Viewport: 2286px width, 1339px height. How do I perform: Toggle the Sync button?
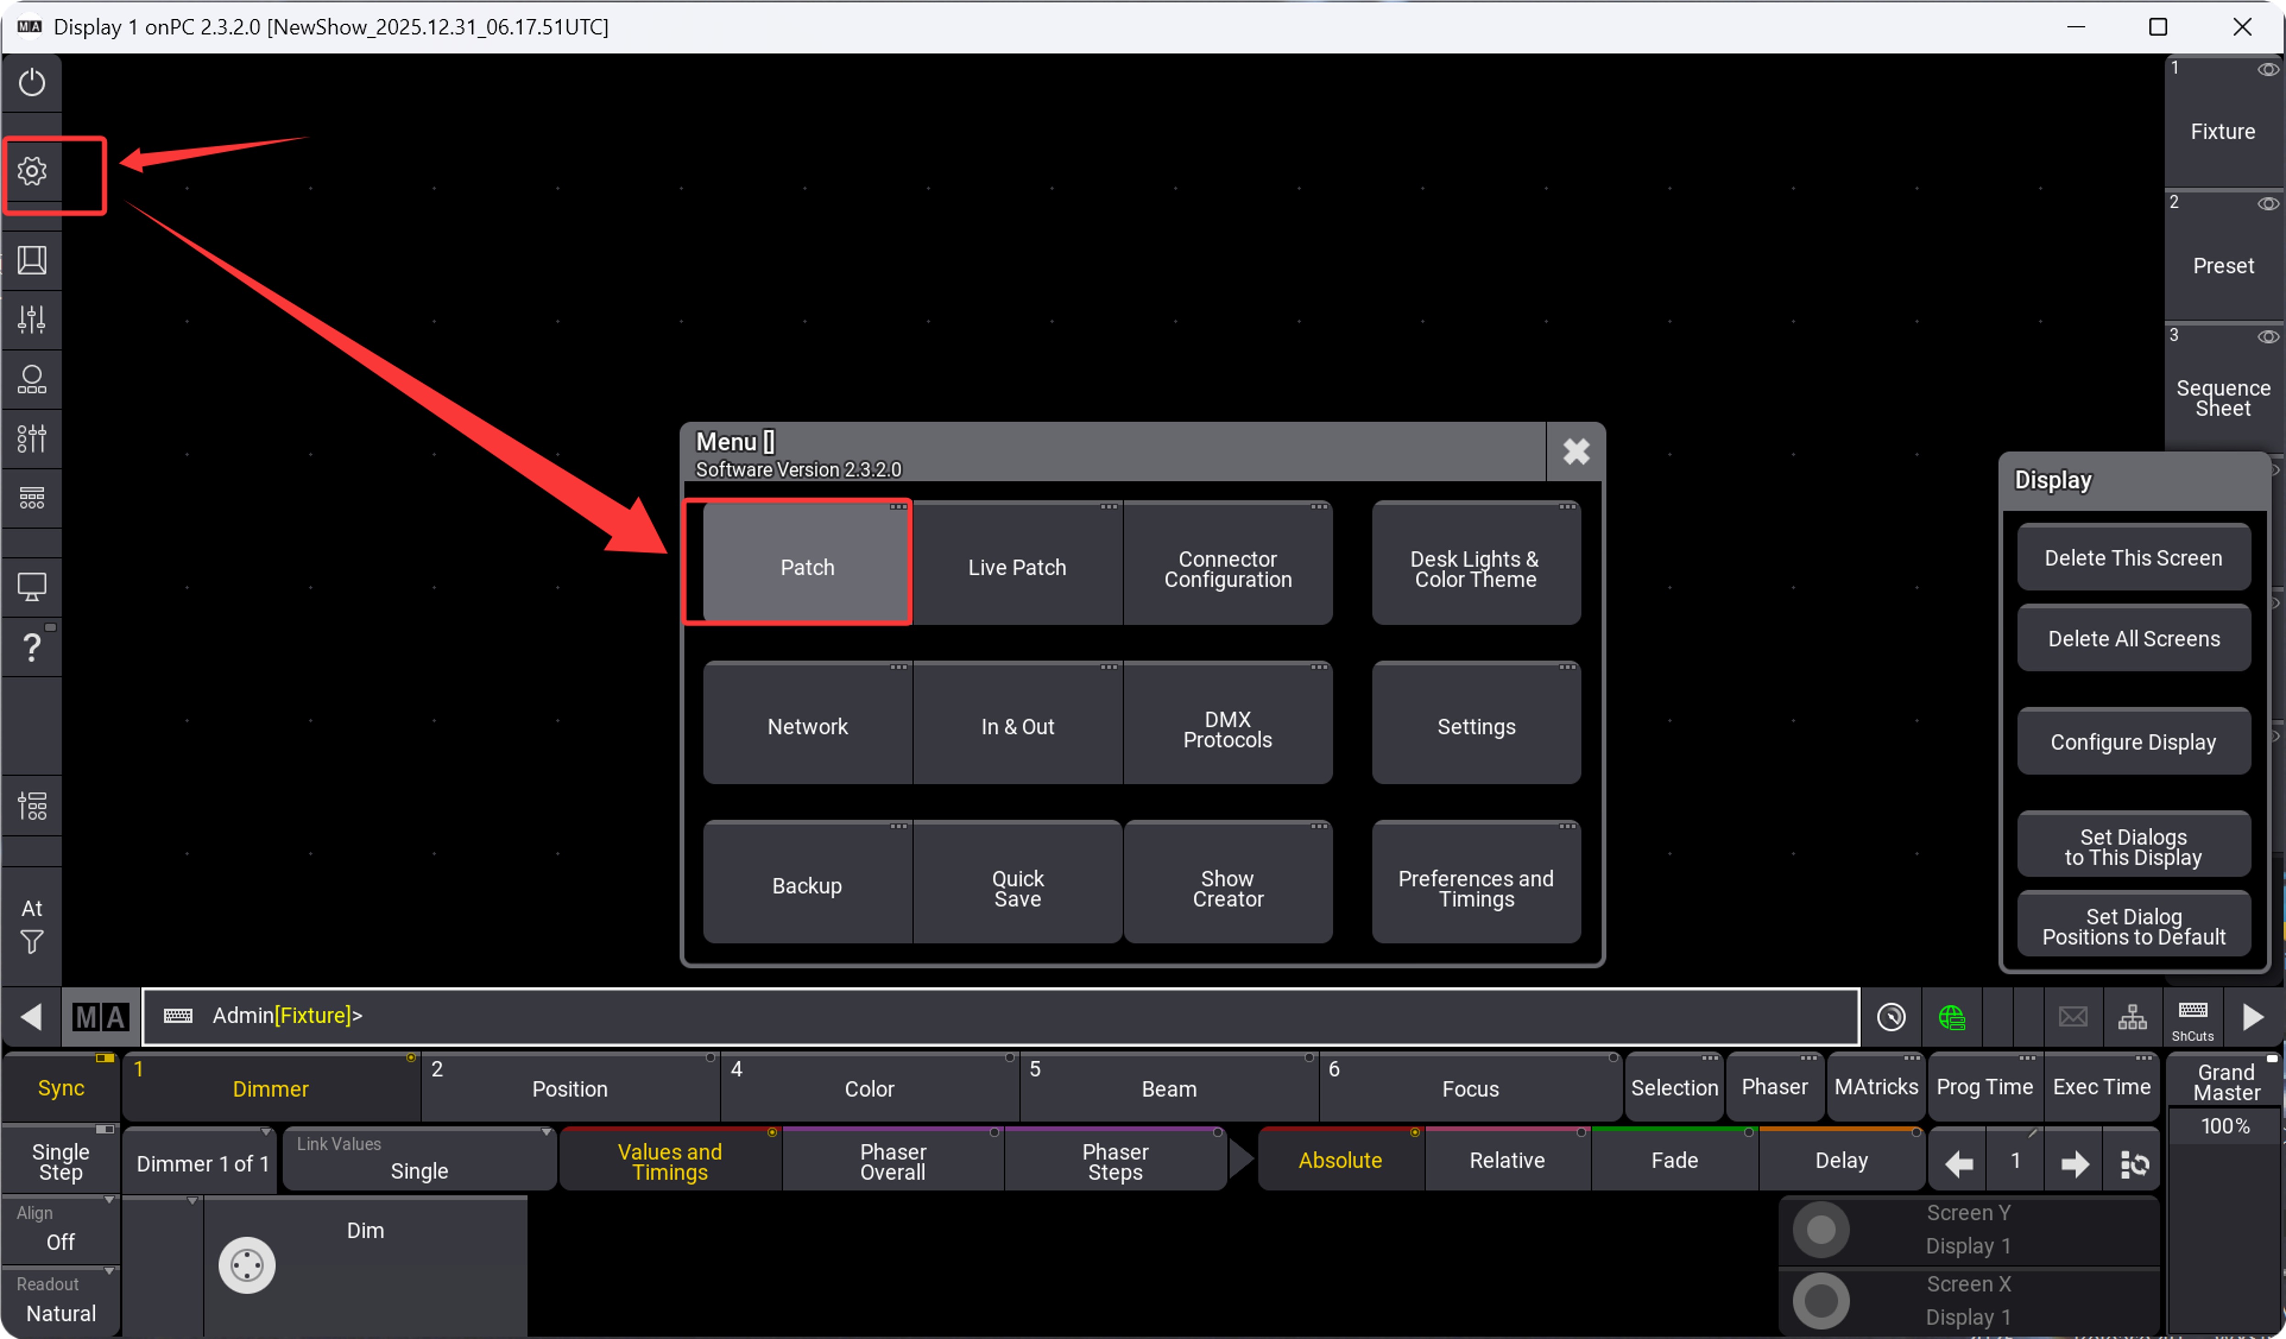61,1088
